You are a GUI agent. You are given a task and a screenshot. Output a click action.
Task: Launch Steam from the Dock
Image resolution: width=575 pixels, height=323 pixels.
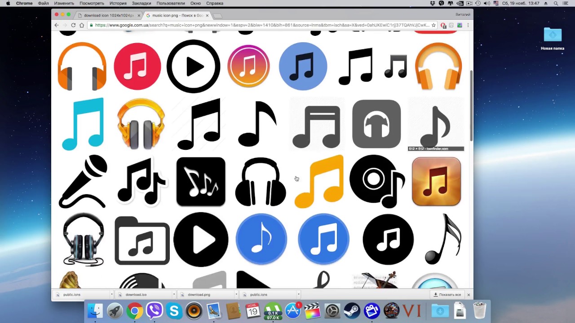[x=352, y=311]
